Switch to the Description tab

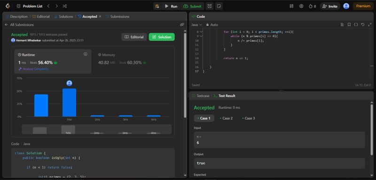click(x=17, y=16)
